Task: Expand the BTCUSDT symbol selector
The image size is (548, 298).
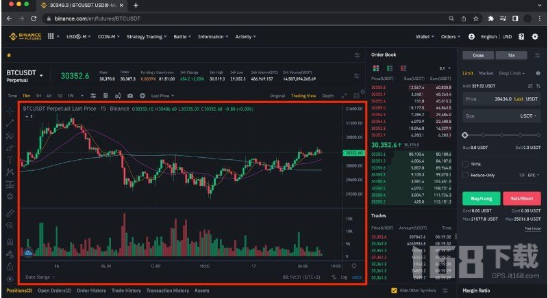Action: click(x=42, y=75)
